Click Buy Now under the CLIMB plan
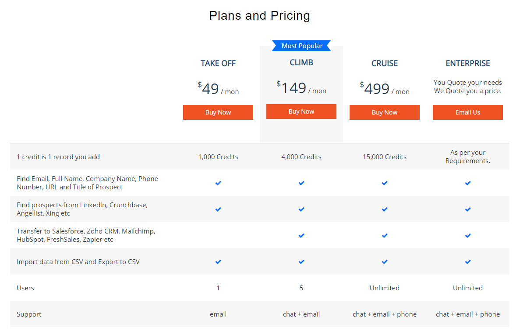The image size is (520, 331). pos(301,111)
